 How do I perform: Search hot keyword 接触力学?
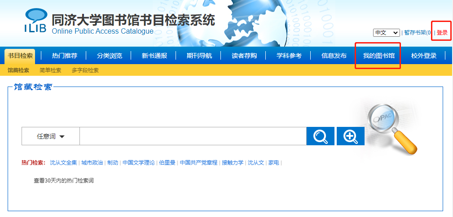click(x=233, y=163)
